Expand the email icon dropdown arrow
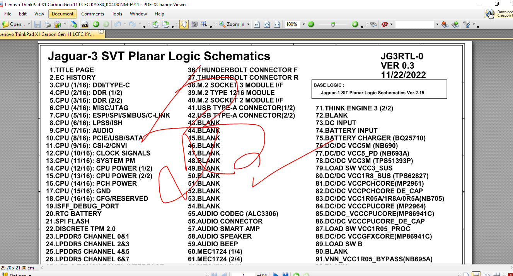The width and height of the screenshot is (513, 276). coord(65,24)
